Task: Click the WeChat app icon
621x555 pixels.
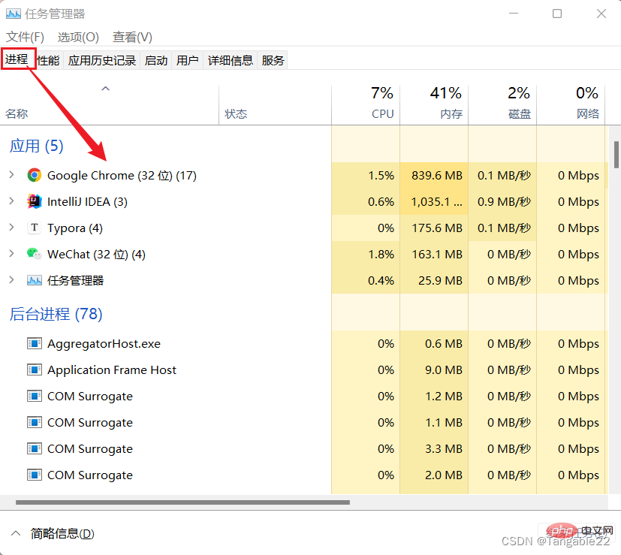Action: (35, 254)
